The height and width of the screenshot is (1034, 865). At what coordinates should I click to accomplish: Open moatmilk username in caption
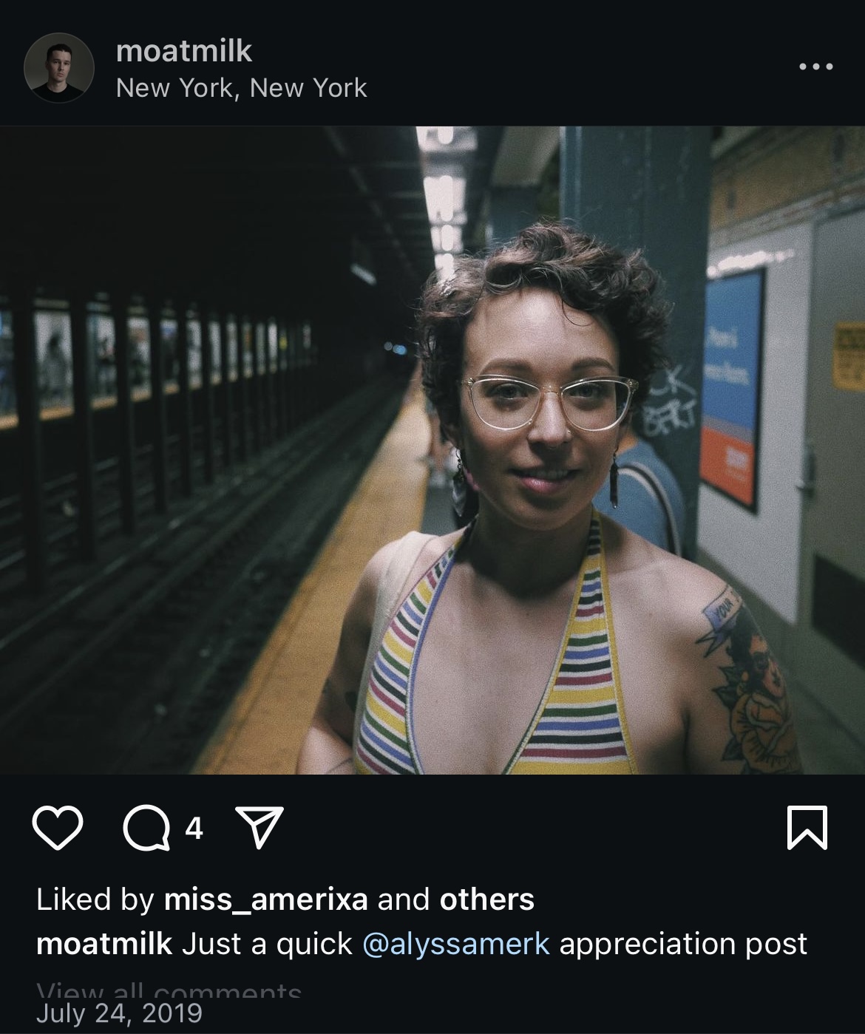pyautogui.click(x=104, y=944)
